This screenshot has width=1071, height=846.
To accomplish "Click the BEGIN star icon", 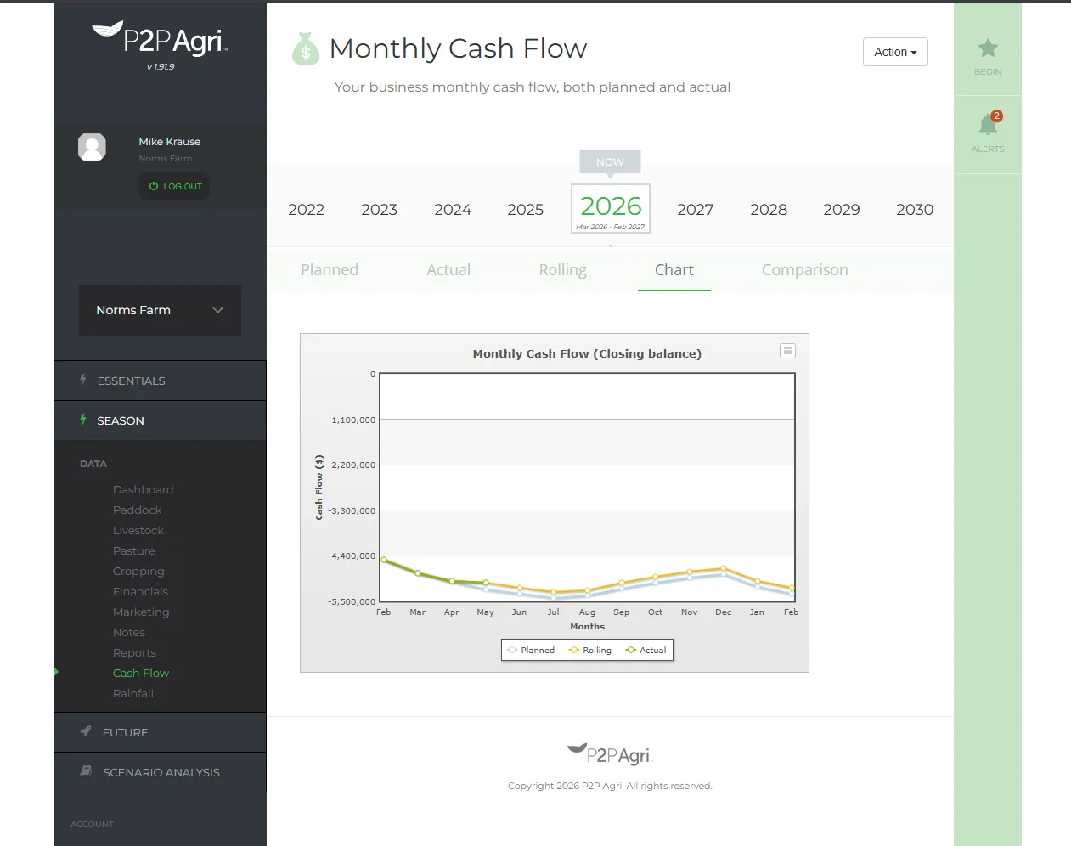I will (987, 48).
